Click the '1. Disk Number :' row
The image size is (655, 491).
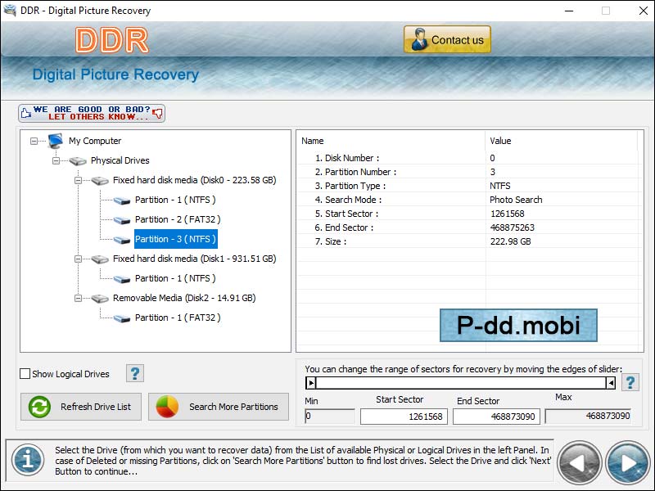[x=468, y=158]
